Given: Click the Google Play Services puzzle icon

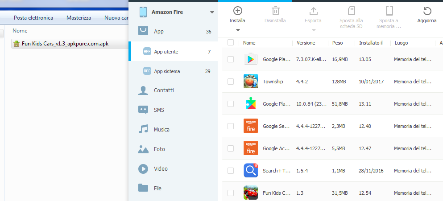Looking at the screenshot, I should tap(251, 103).
